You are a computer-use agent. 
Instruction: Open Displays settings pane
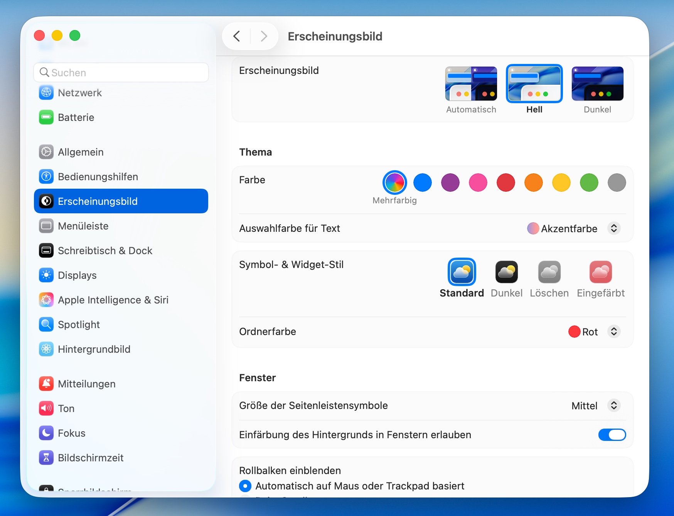pyautogui.click(x=121, y=275)
